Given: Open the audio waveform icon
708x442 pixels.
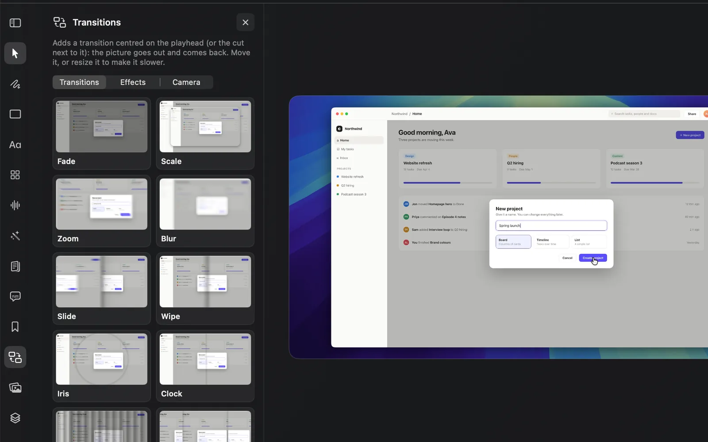Looking at the screenshot, I should tap(15, 205).
